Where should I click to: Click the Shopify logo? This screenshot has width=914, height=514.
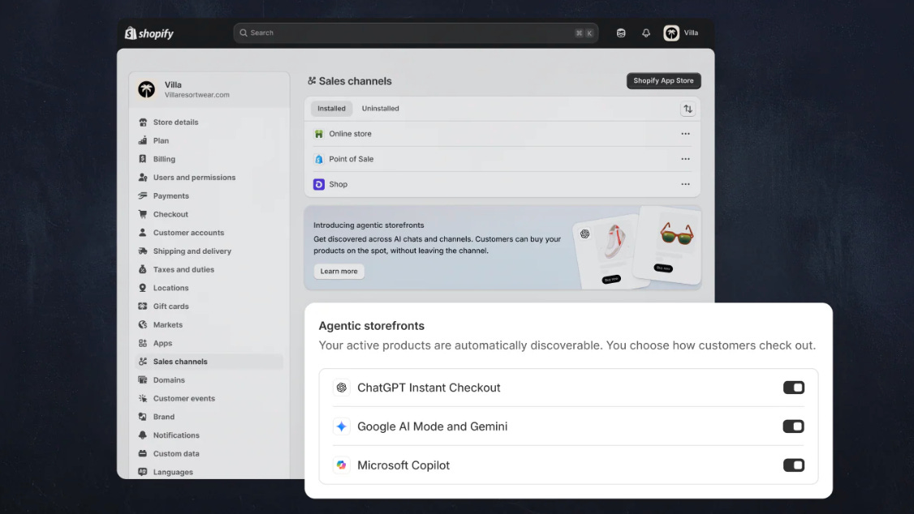click(x=149, y=33)
